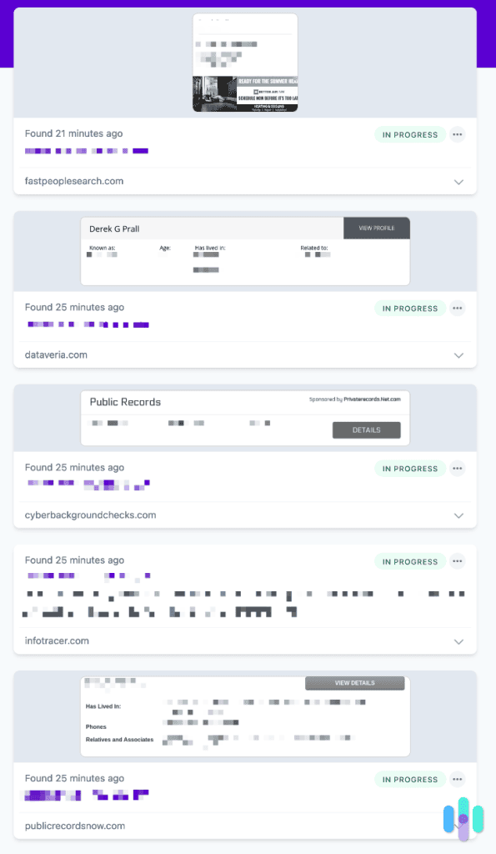Open more options for cyberbackgroundchecks.com listing
Image resolution: width=496 pixels, height=854 pixels.
pyautogui.click(x=457, y=468)
